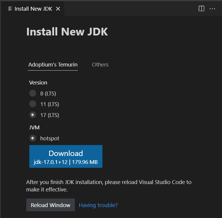Click the Install New JDK page heading

(x=67, y=32)
